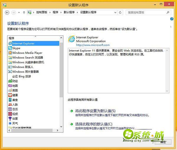Select the 地图 app entry
Screen dimensions: 177x150
point(15,86)
